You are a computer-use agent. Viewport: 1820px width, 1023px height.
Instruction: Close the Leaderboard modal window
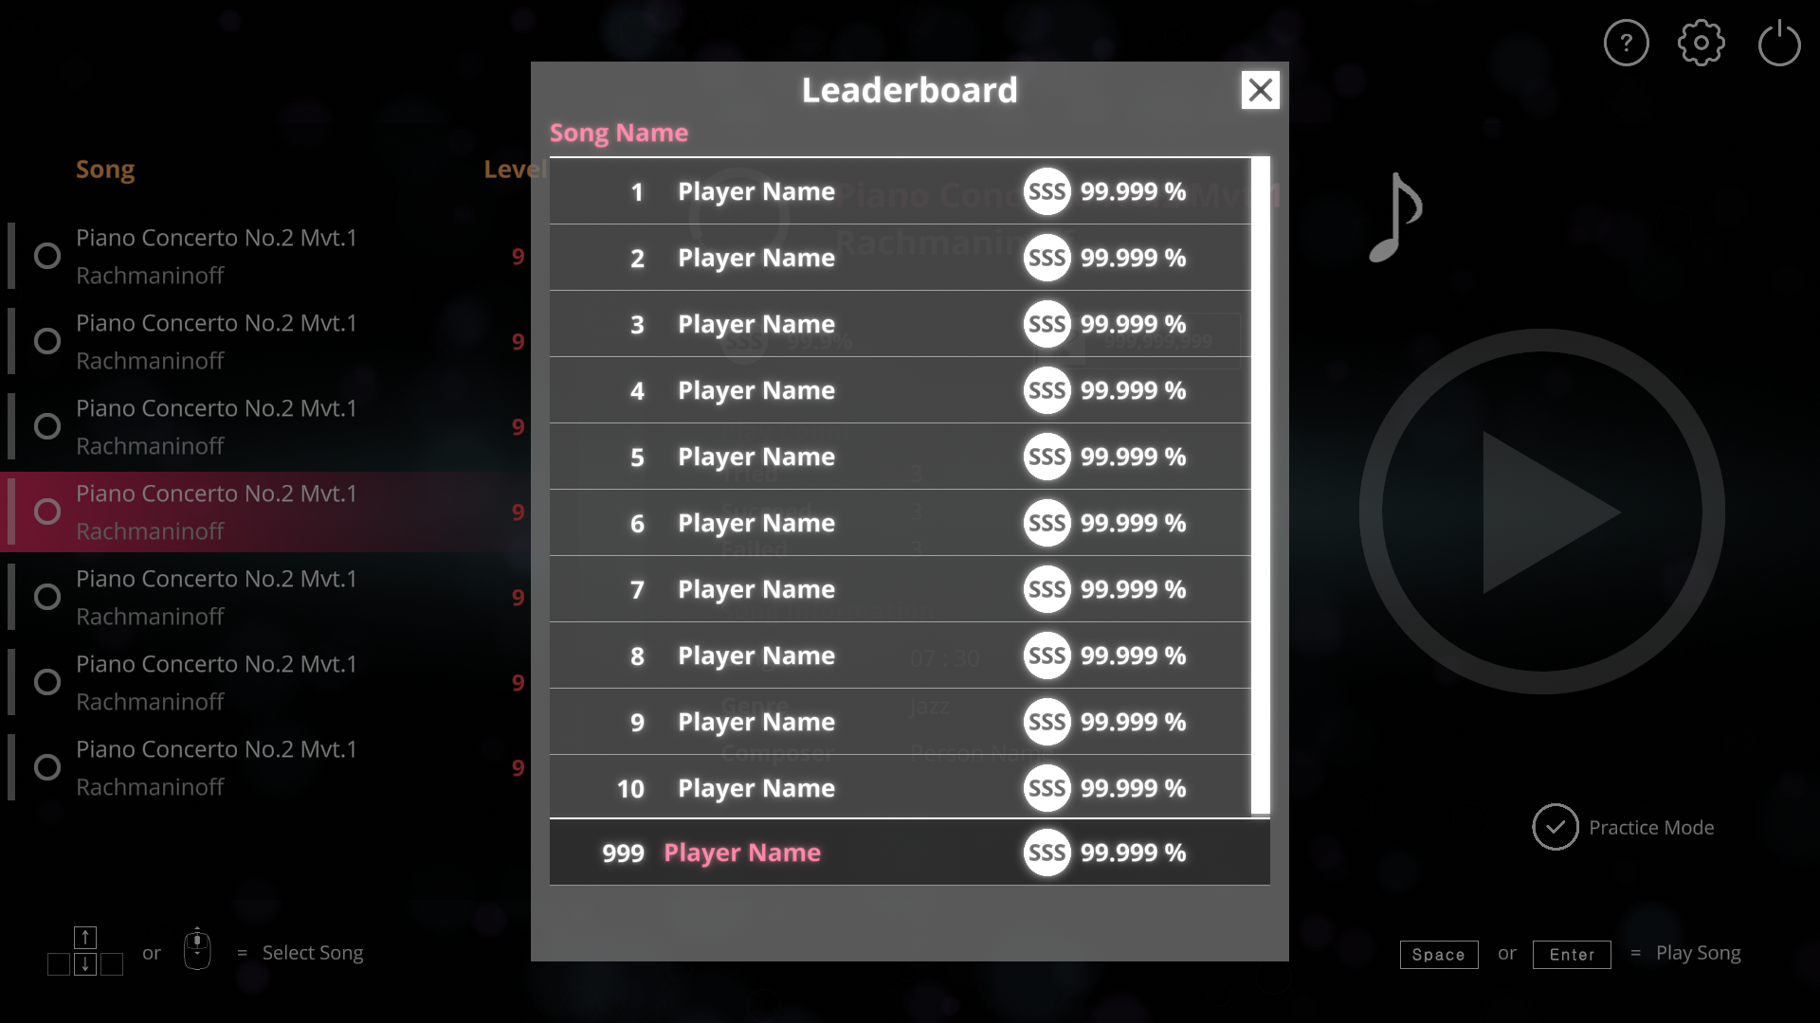point(1259,89)
